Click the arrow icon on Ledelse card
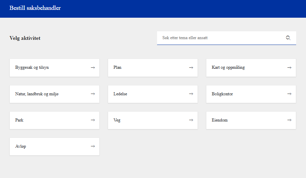306x178 pixels. [x=191, y=94]
